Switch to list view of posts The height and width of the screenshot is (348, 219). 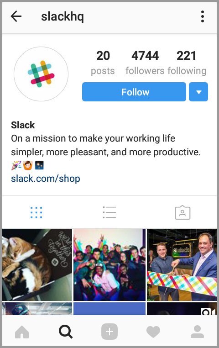click(x=109, y=212)
